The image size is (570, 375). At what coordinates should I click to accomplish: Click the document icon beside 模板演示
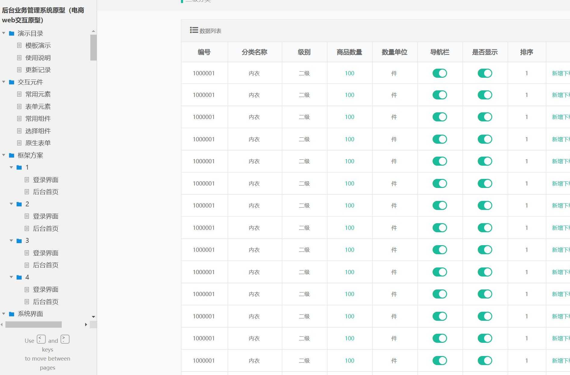(x=19, y=45)
